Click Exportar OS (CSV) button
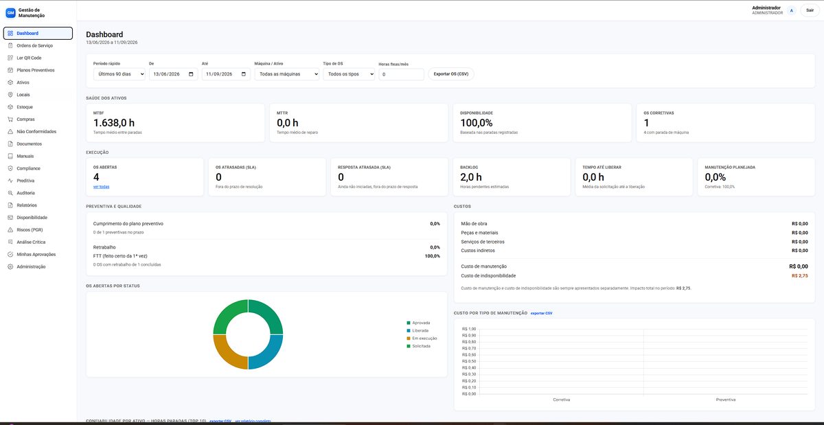Image resolution: width=824 pixels, height=425 pixels. (x=450, y=73)
